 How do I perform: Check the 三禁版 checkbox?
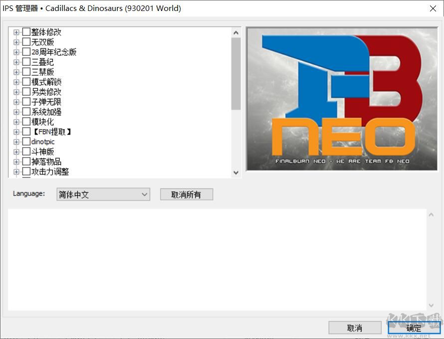26,72
